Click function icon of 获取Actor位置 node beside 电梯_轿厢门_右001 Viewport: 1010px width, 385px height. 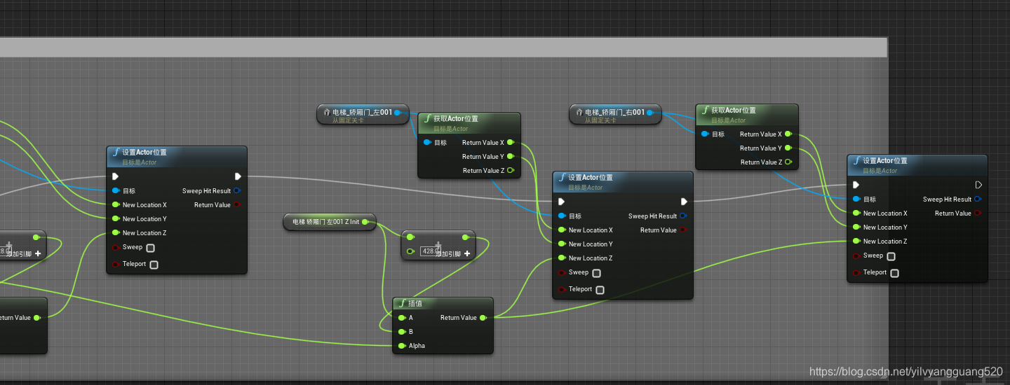coord(706,110)
